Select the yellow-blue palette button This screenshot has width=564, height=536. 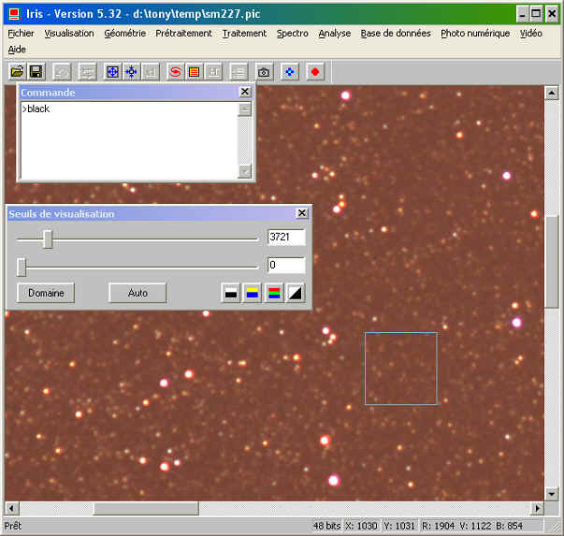coord(252,294)
